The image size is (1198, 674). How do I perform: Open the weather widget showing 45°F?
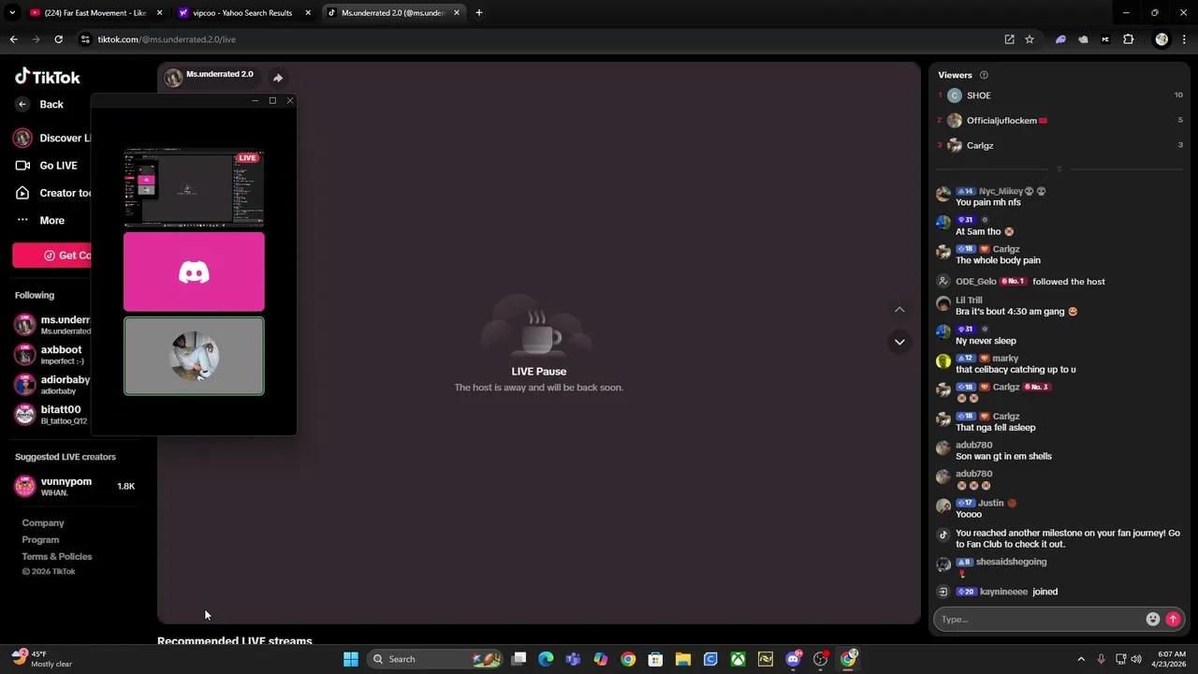tap(42, 659)
